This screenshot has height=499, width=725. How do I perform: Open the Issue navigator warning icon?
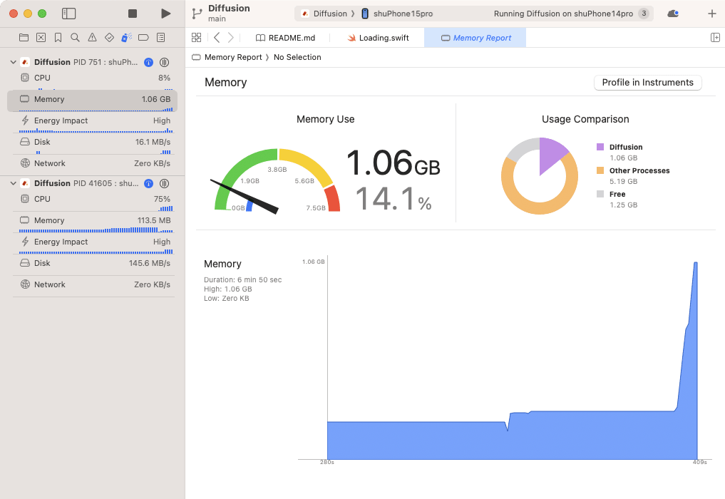[93, 38]
